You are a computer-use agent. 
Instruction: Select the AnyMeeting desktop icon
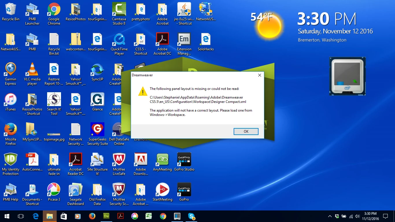(x=162, y=162)
